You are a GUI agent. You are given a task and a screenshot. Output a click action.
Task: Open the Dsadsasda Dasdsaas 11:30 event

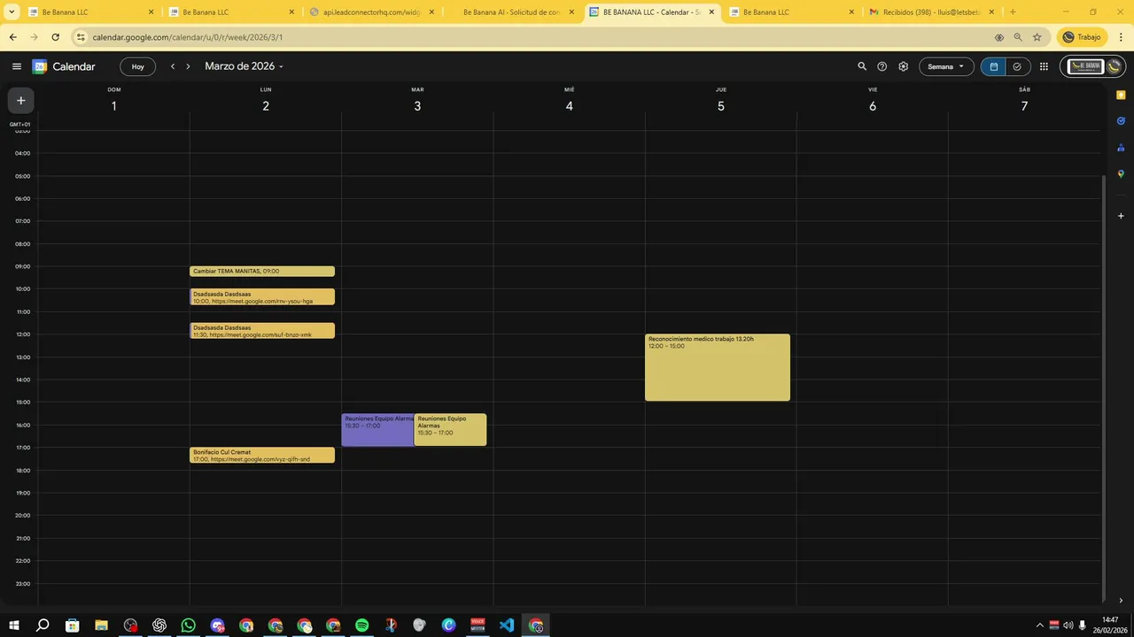262,331
